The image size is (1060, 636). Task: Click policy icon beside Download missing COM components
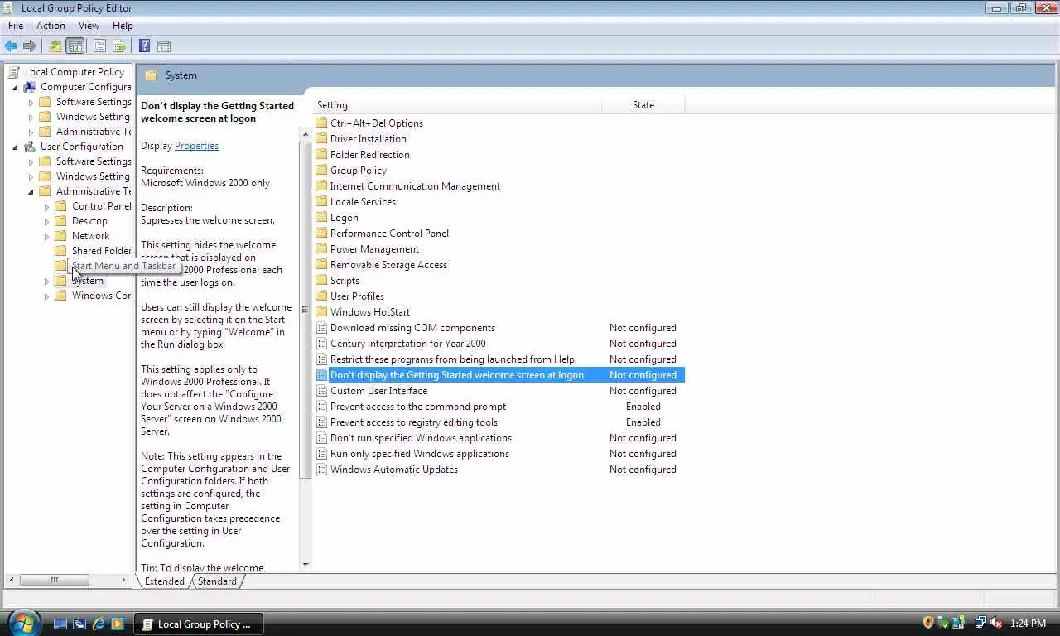pyautogui.click(x=322, y=328)
